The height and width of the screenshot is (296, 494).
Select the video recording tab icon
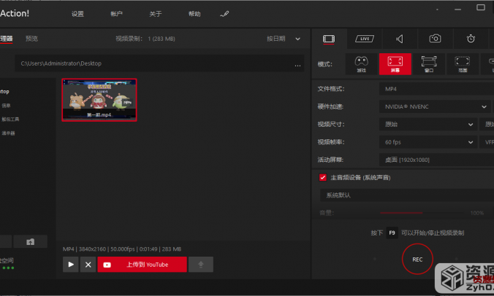click(329, 39)
